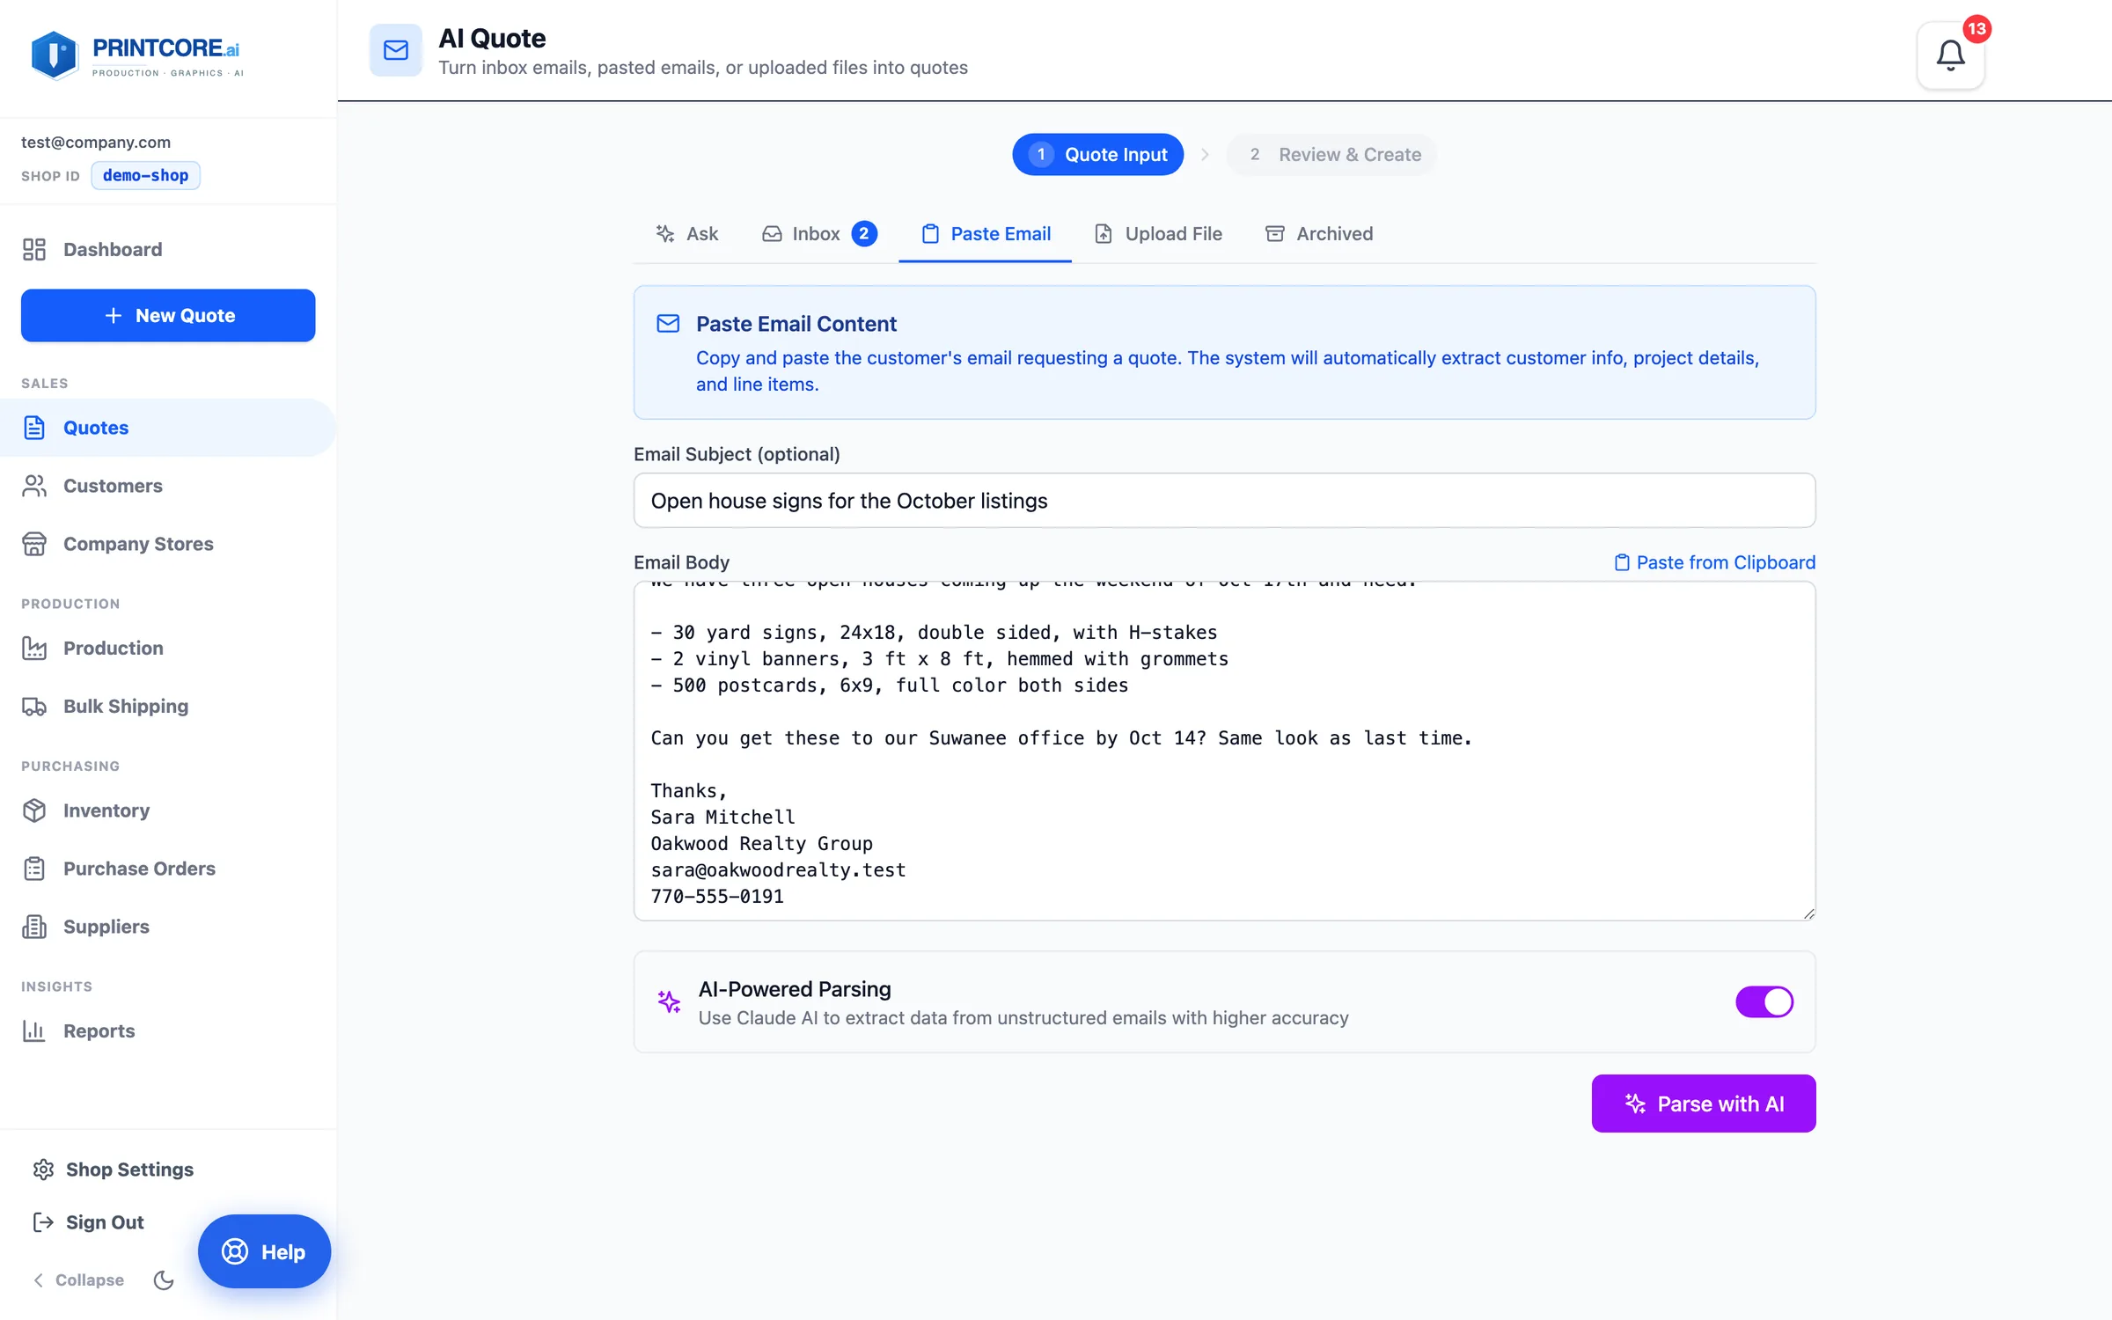Collapse the sidebar
The image size is (2112, 1320).
tap(78, 1280)
